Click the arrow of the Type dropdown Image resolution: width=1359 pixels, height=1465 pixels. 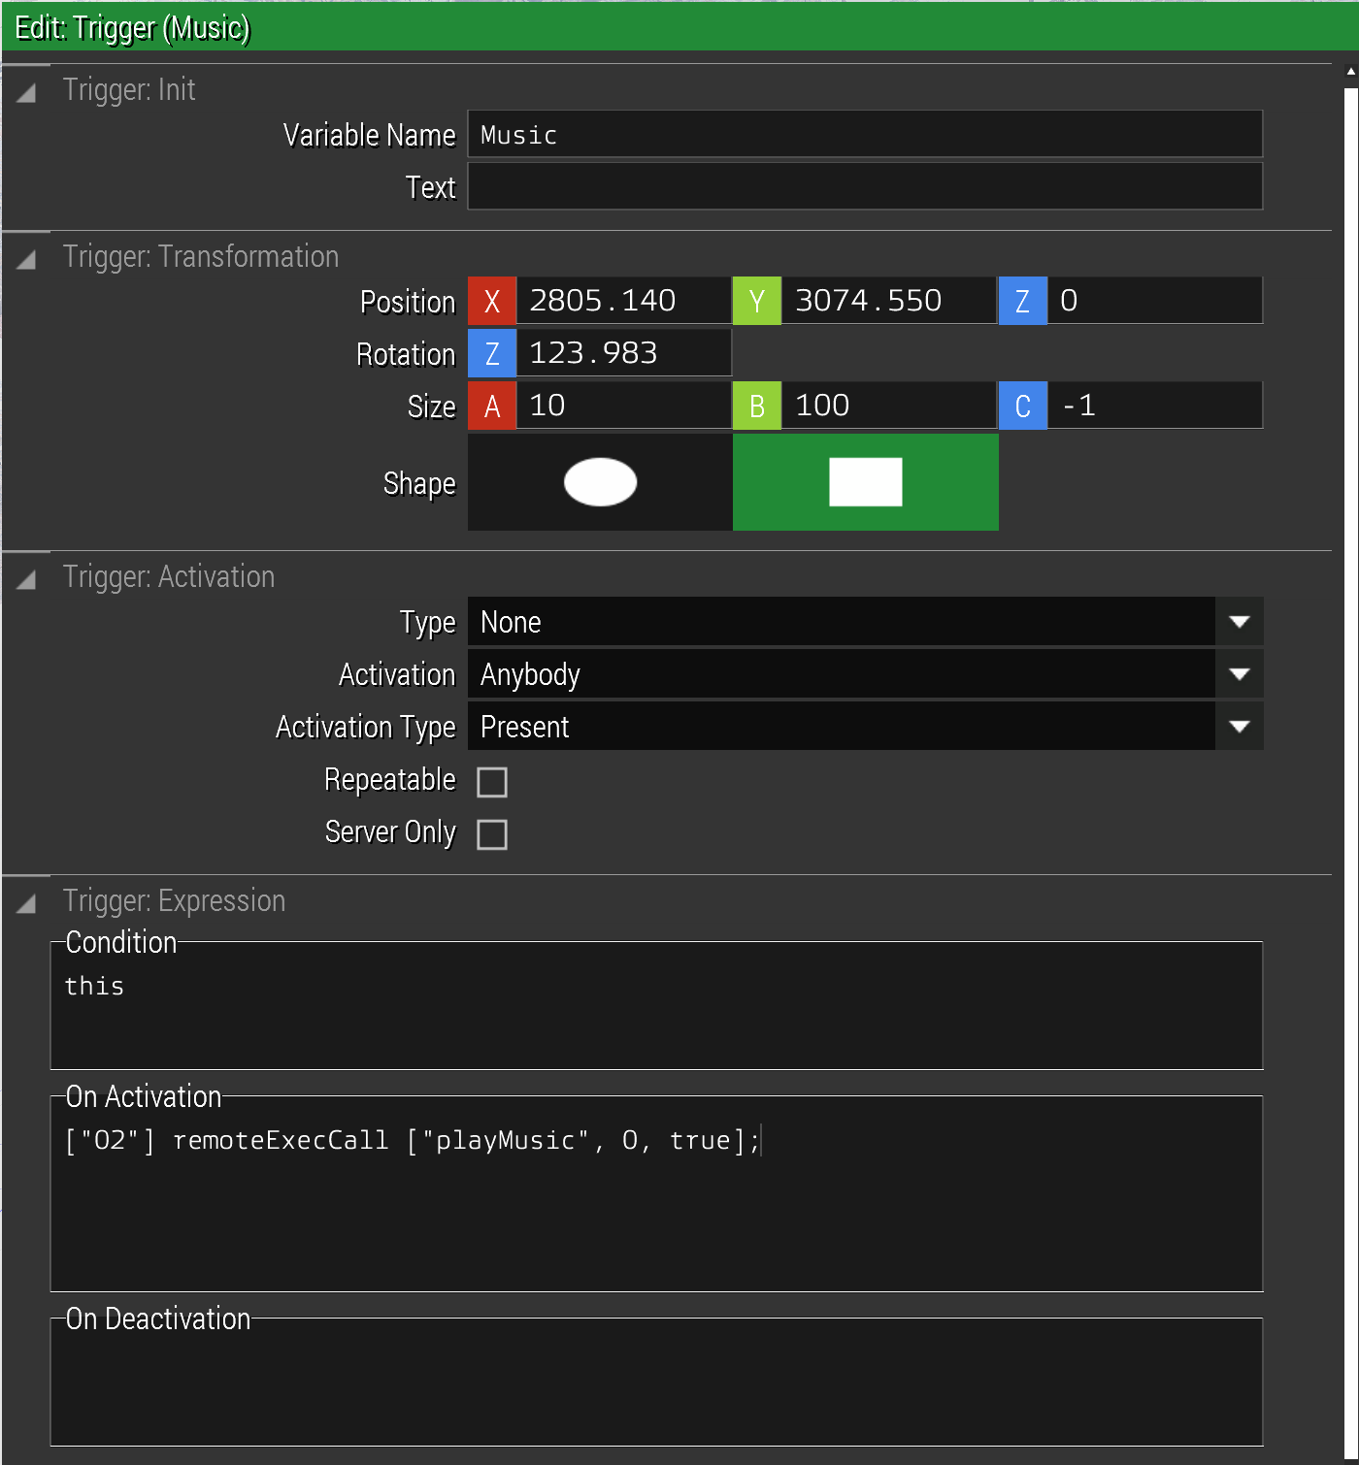pos(1240,622)
